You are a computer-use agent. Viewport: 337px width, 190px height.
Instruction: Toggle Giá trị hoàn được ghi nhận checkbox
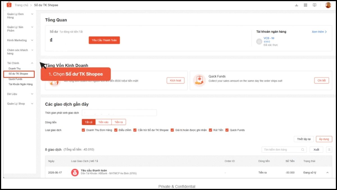[x=172, y=130]
